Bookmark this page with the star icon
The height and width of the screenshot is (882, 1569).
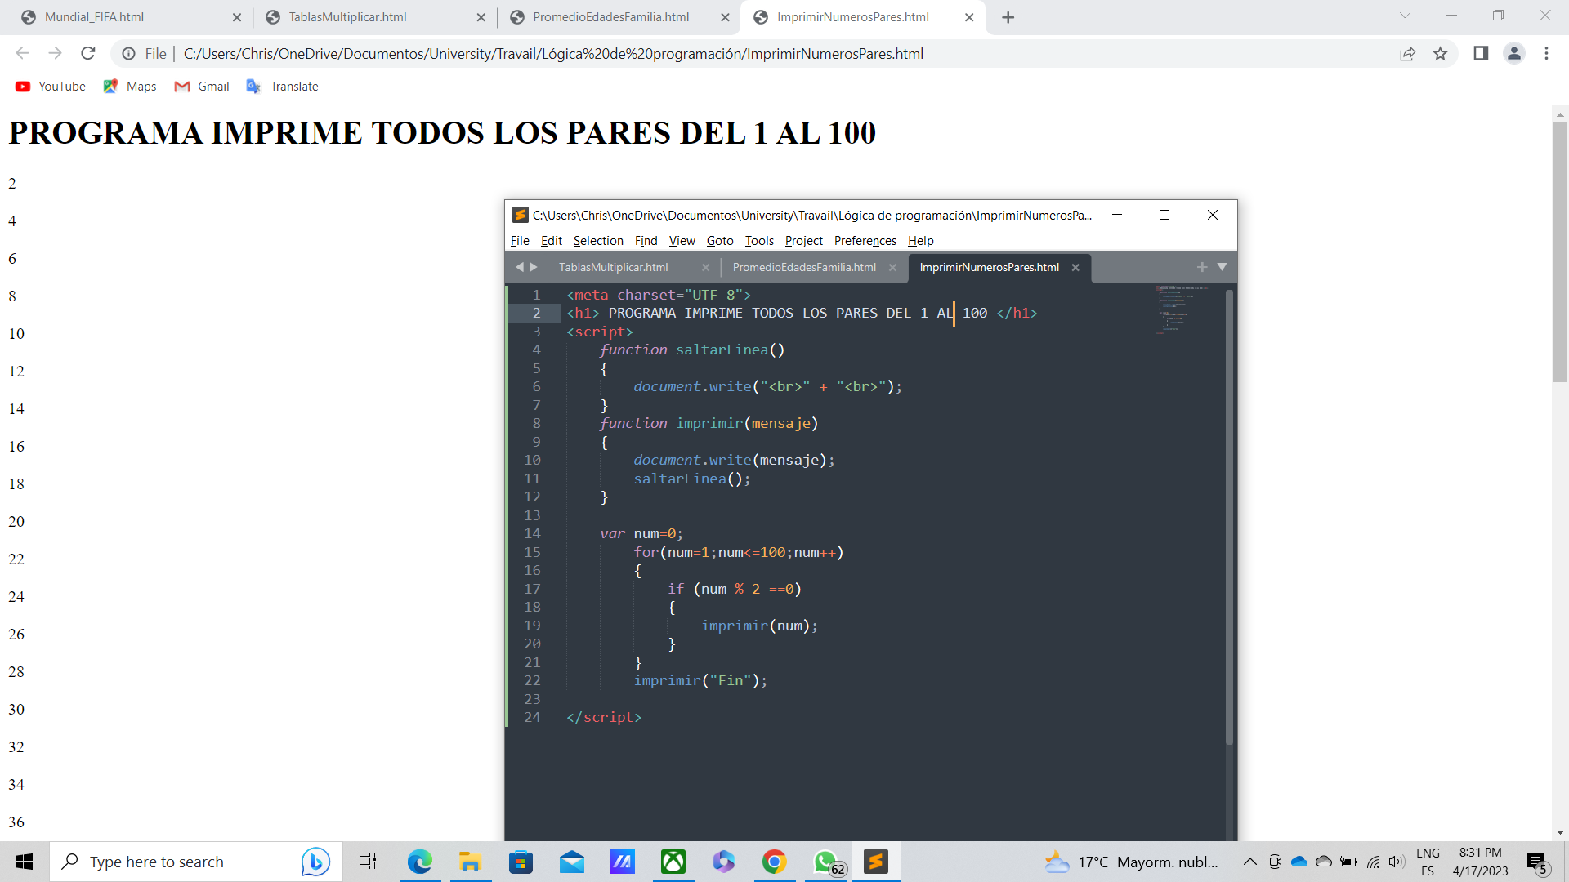click(1440, 54)
